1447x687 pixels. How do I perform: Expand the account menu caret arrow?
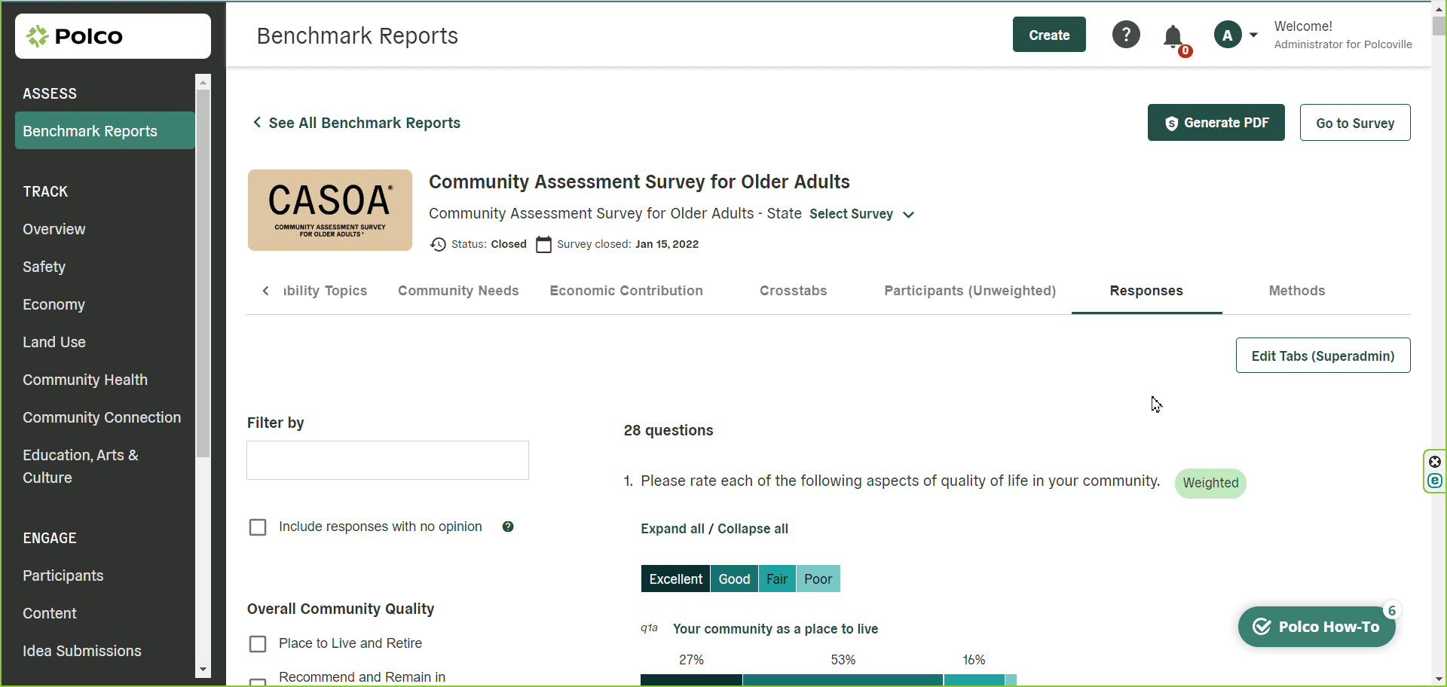click(x=1253, y=35)
